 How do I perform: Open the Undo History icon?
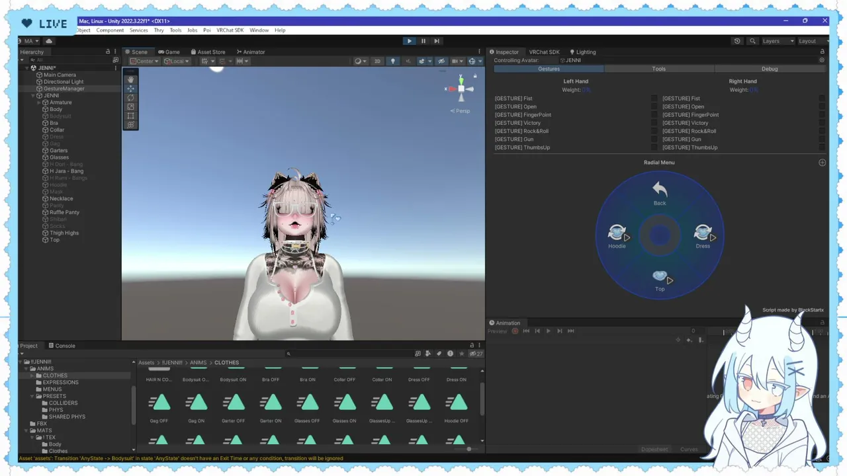tap(737, 41)
